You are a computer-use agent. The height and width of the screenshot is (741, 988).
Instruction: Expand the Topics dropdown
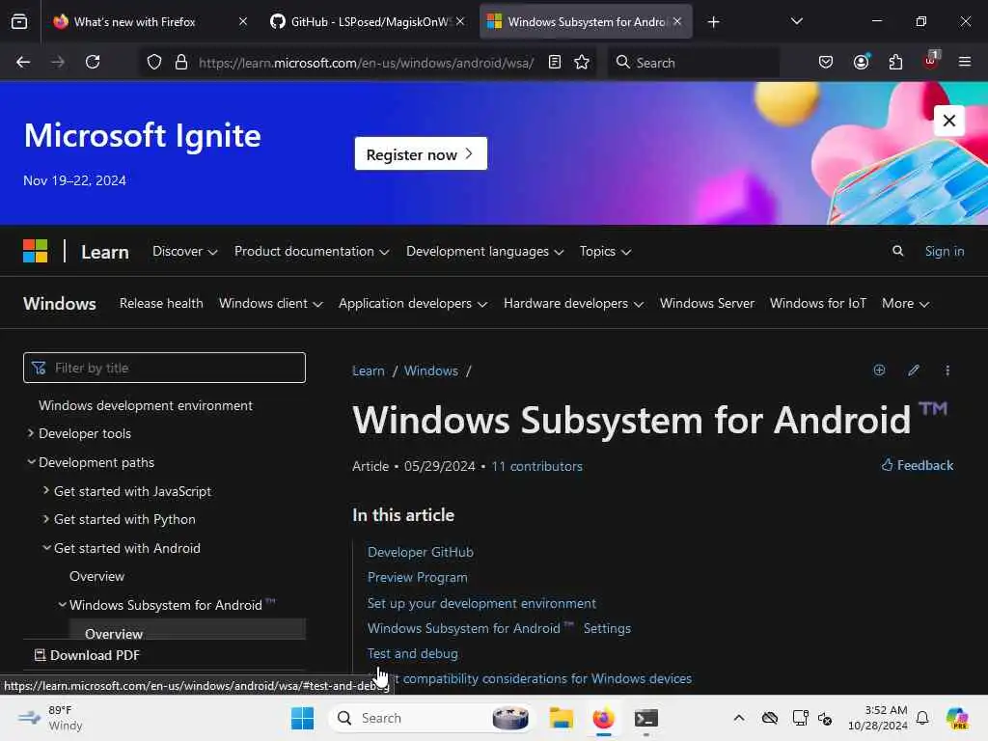point(605,252)
